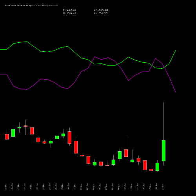The image size is (196, 196).
Task: Click the green candle on 20 Jan
Action: [x=157, y=167]
